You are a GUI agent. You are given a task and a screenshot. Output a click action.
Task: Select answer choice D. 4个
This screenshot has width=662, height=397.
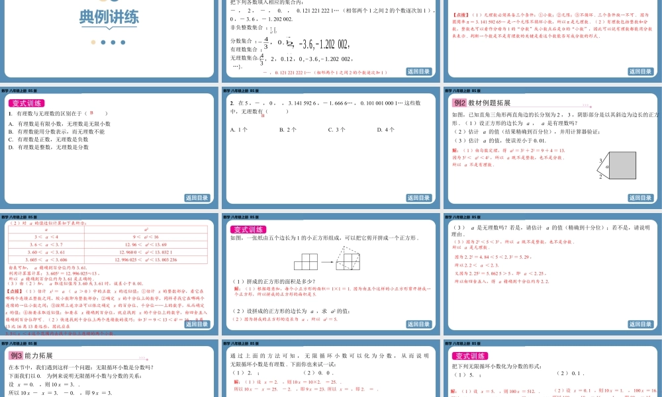point(384,129)
